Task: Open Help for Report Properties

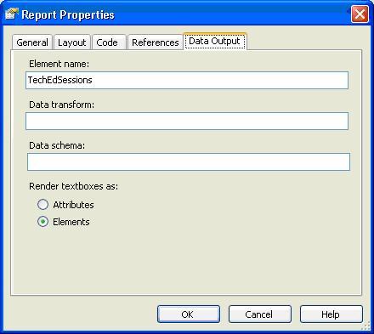Action: point(331,314)
